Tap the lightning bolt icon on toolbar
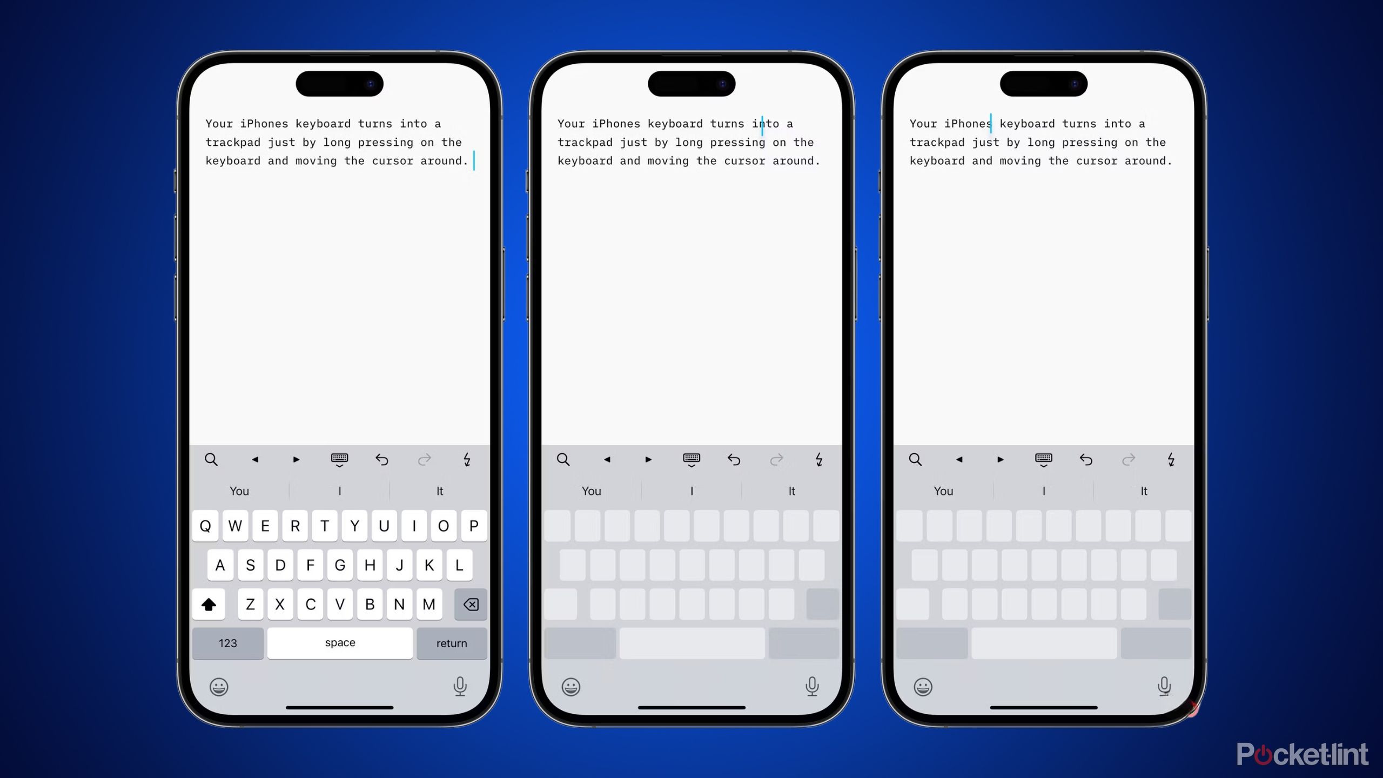Viewport: 1383px width, 778px height. point(466,460)
